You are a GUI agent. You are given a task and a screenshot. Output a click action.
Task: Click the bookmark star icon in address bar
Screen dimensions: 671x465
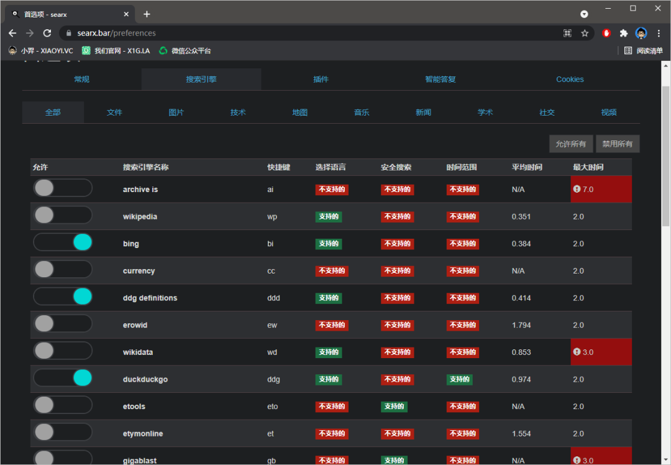pyautogui.click(x=585, y=33)
